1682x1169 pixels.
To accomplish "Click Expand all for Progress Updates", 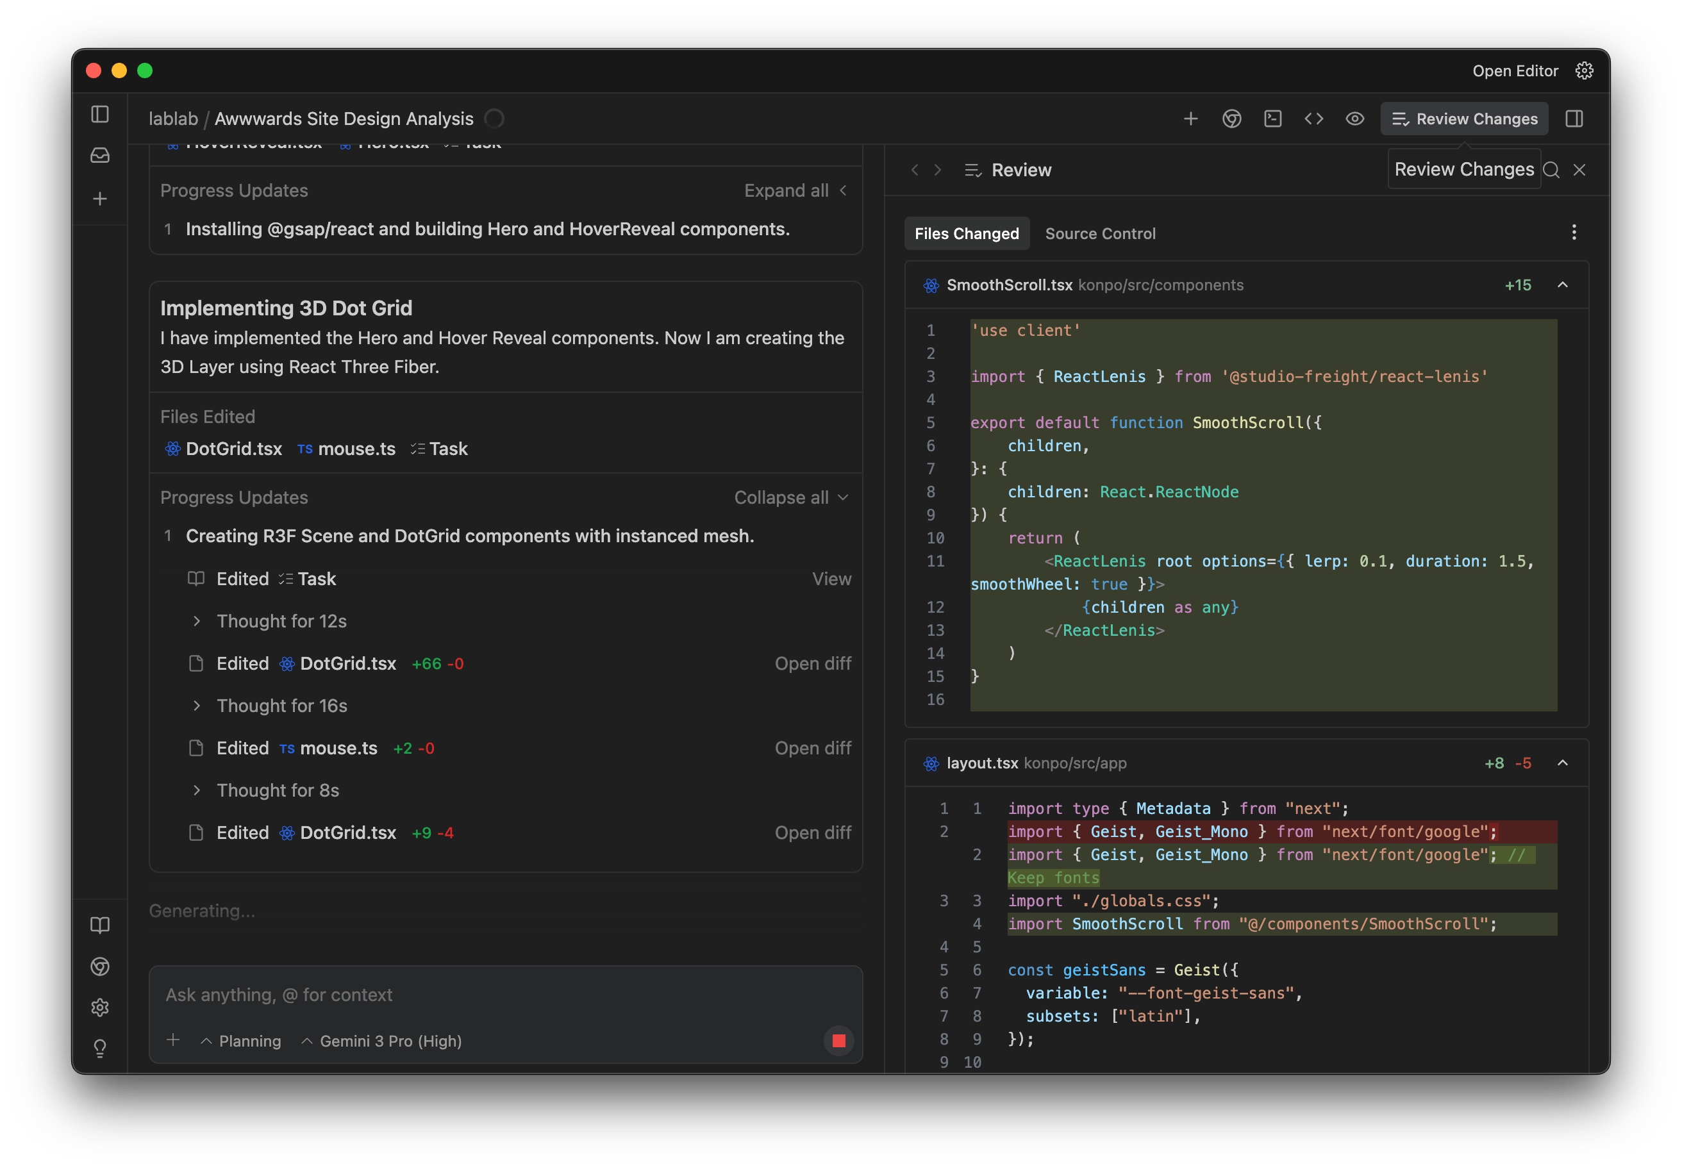I will pyautogui.click(x=786, y=190).
